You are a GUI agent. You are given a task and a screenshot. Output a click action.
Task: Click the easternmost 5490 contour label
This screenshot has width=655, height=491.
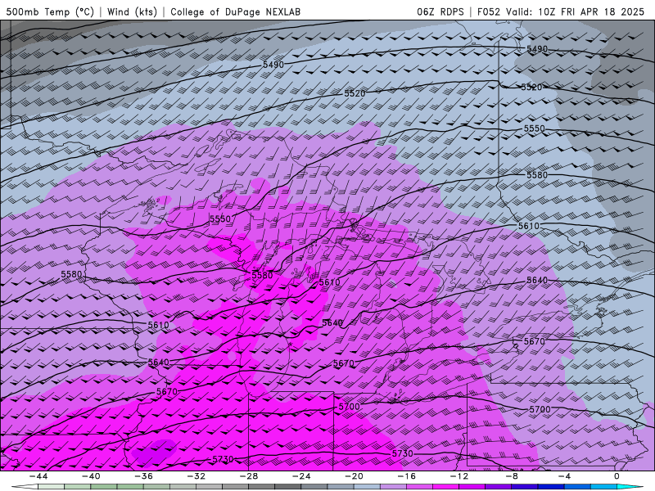[537, 49]
